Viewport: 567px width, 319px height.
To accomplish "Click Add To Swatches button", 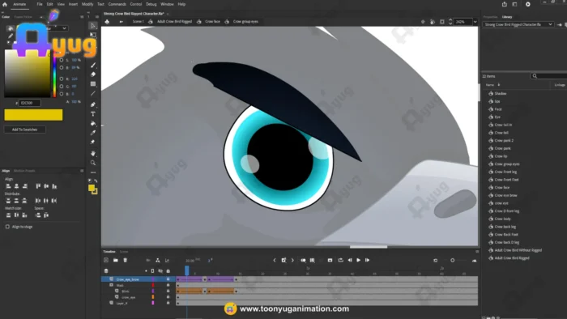I will click(x=24, y=130).
